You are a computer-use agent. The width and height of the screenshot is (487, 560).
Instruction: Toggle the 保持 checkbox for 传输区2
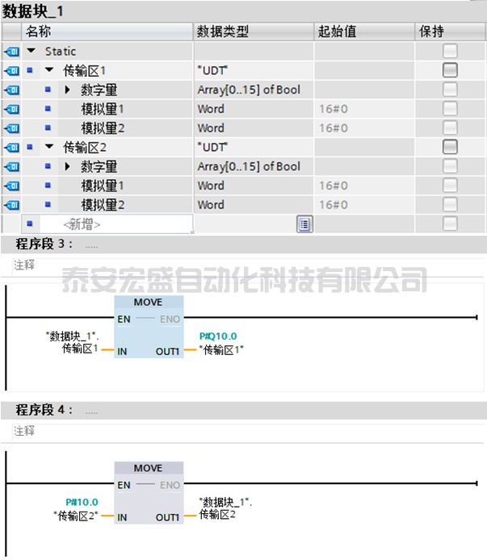click(x=450, y=147)
